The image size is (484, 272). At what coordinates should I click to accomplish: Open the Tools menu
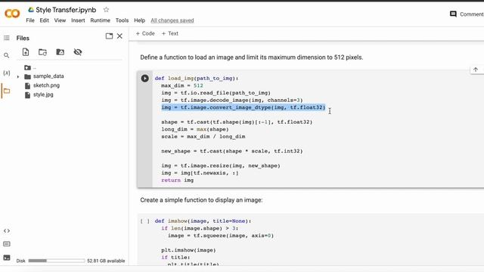pyautogui.click(x=122, y=20)
